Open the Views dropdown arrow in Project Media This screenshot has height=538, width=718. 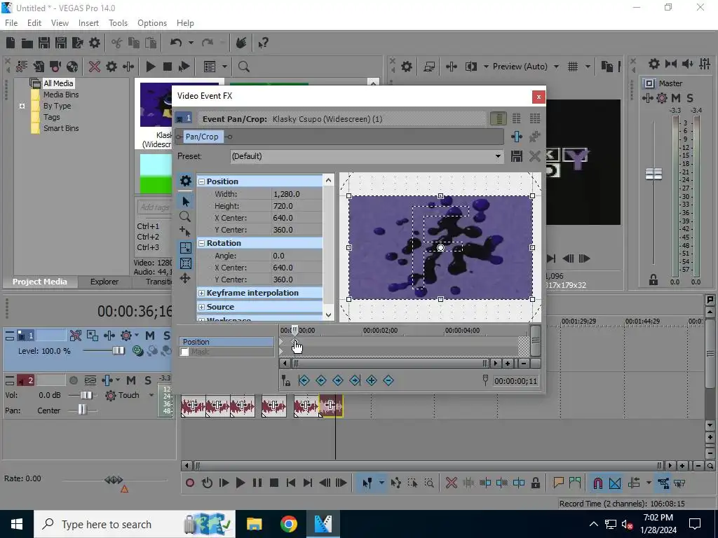point(224,67)
